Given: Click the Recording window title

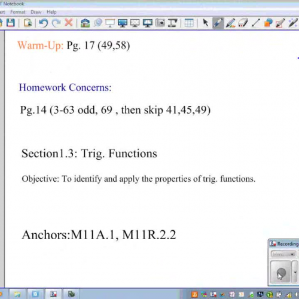Looking at the screenshot, I should click(288, 244).
